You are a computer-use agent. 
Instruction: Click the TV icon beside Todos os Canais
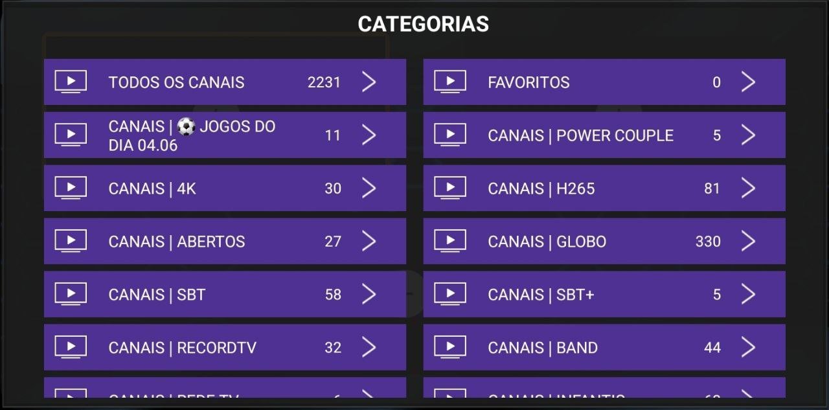coord(71,82)
